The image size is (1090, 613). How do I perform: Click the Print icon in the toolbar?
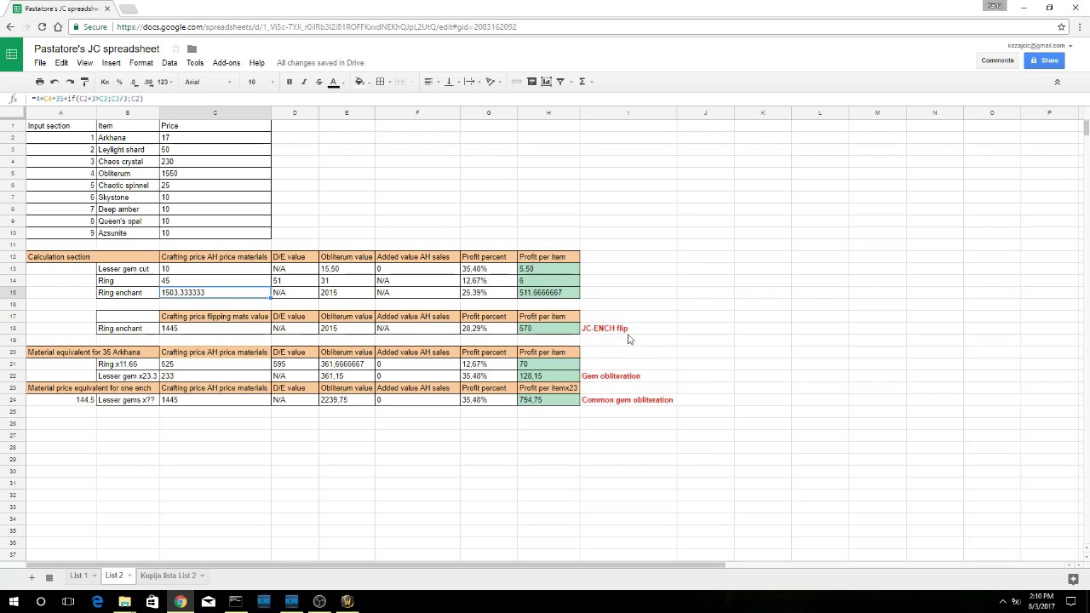pos(39,82)
